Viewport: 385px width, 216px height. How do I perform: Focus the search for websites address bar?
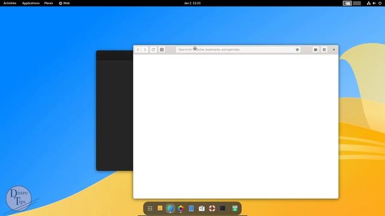point(238,50)
